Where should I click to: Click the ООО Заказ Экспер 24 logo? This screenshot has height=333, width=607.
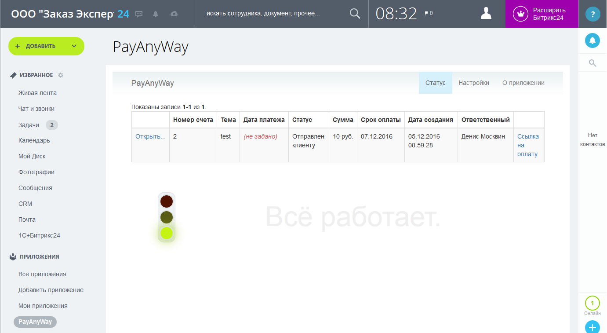(70, 14)
